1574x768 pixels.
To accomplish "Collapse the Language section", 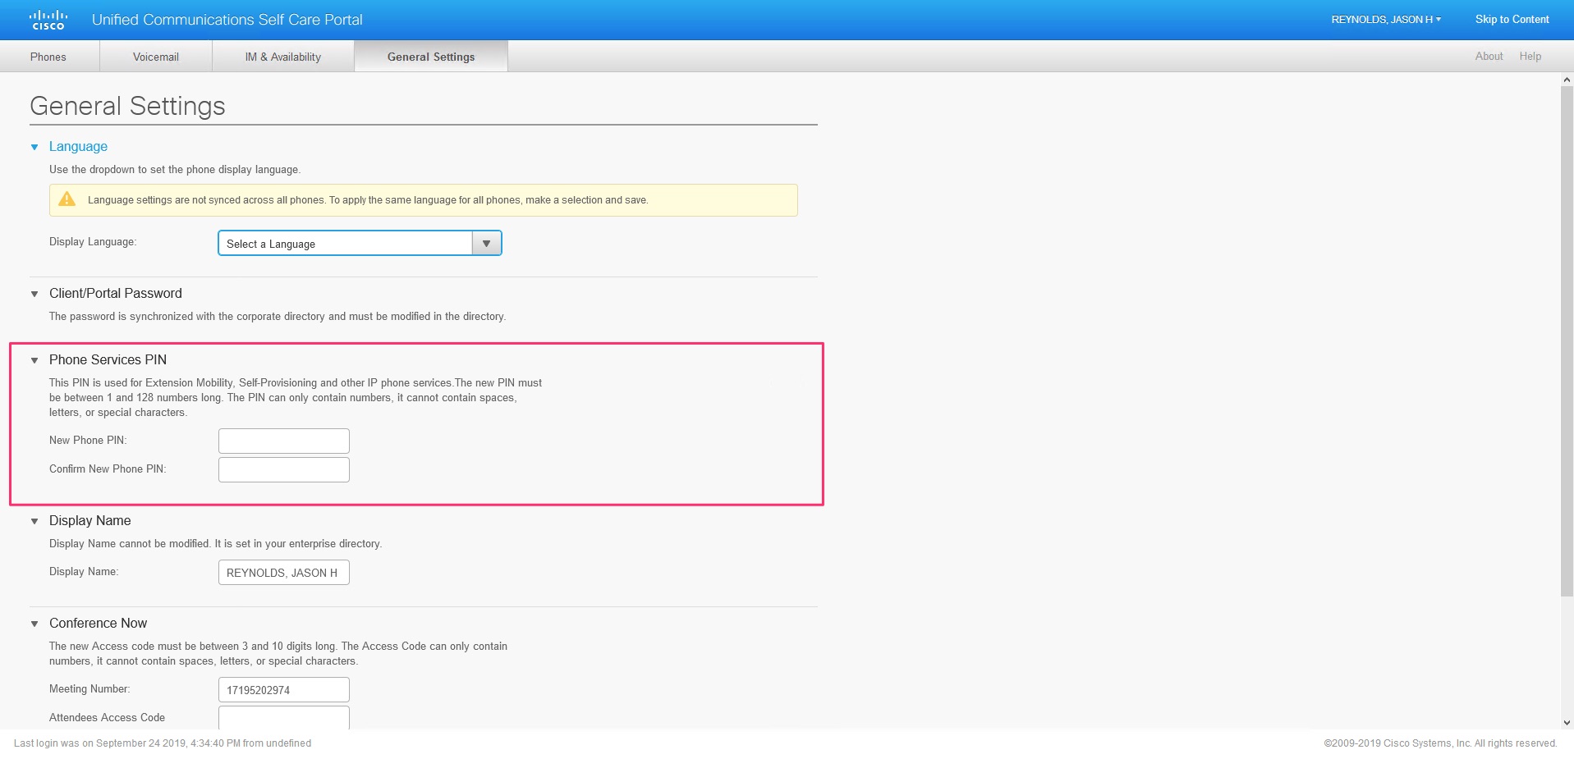I will [34, 148].
